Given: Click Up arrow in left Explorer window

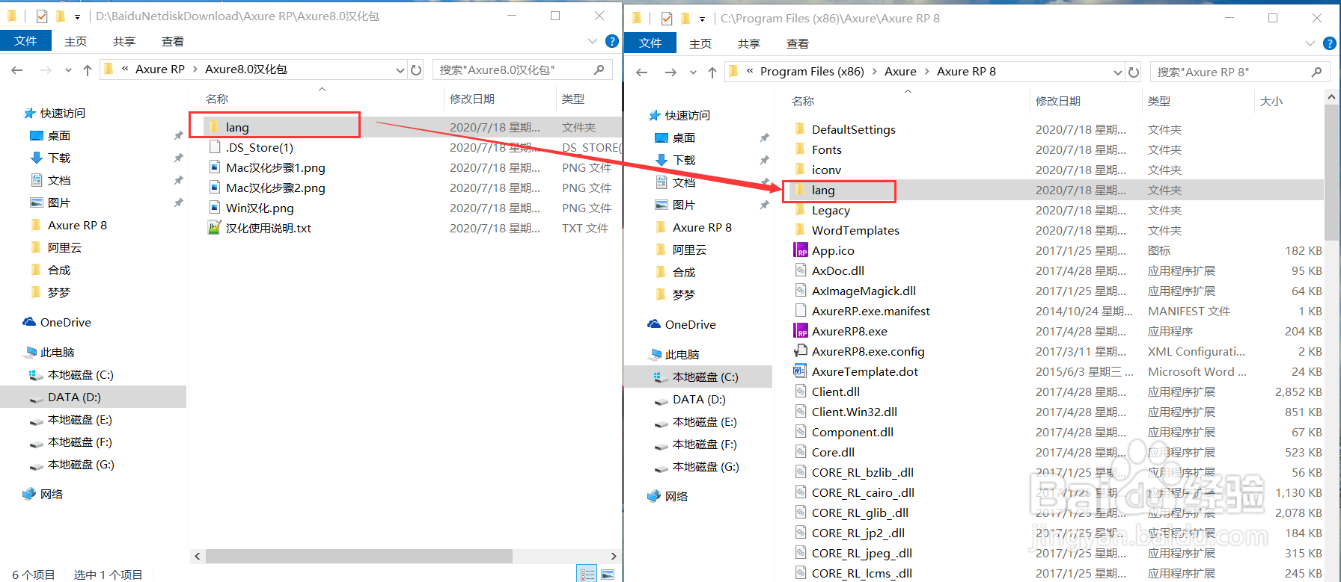Looking at the screenshot, I should 88,69.
